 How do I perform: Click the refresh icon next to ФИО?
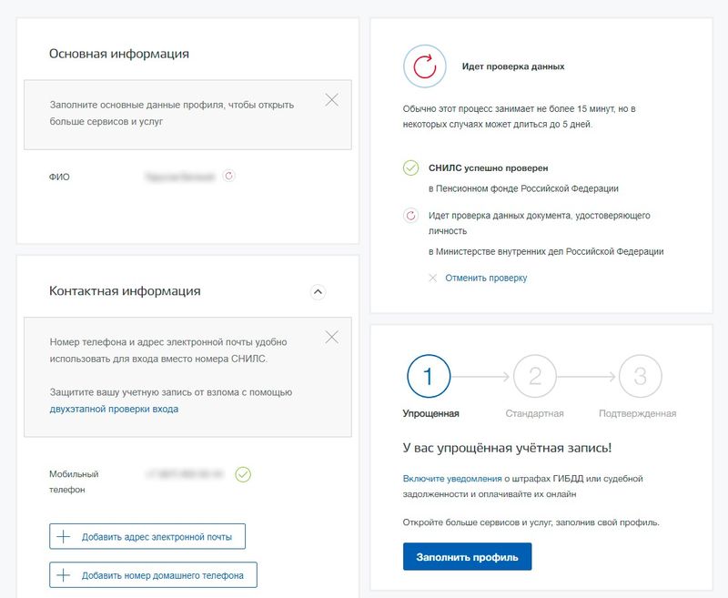[x=229, y=177]
